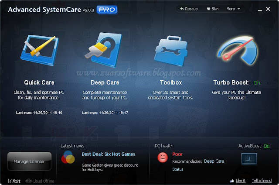
Task: Click the Turbo Boost label text
Action: (231, 82)
